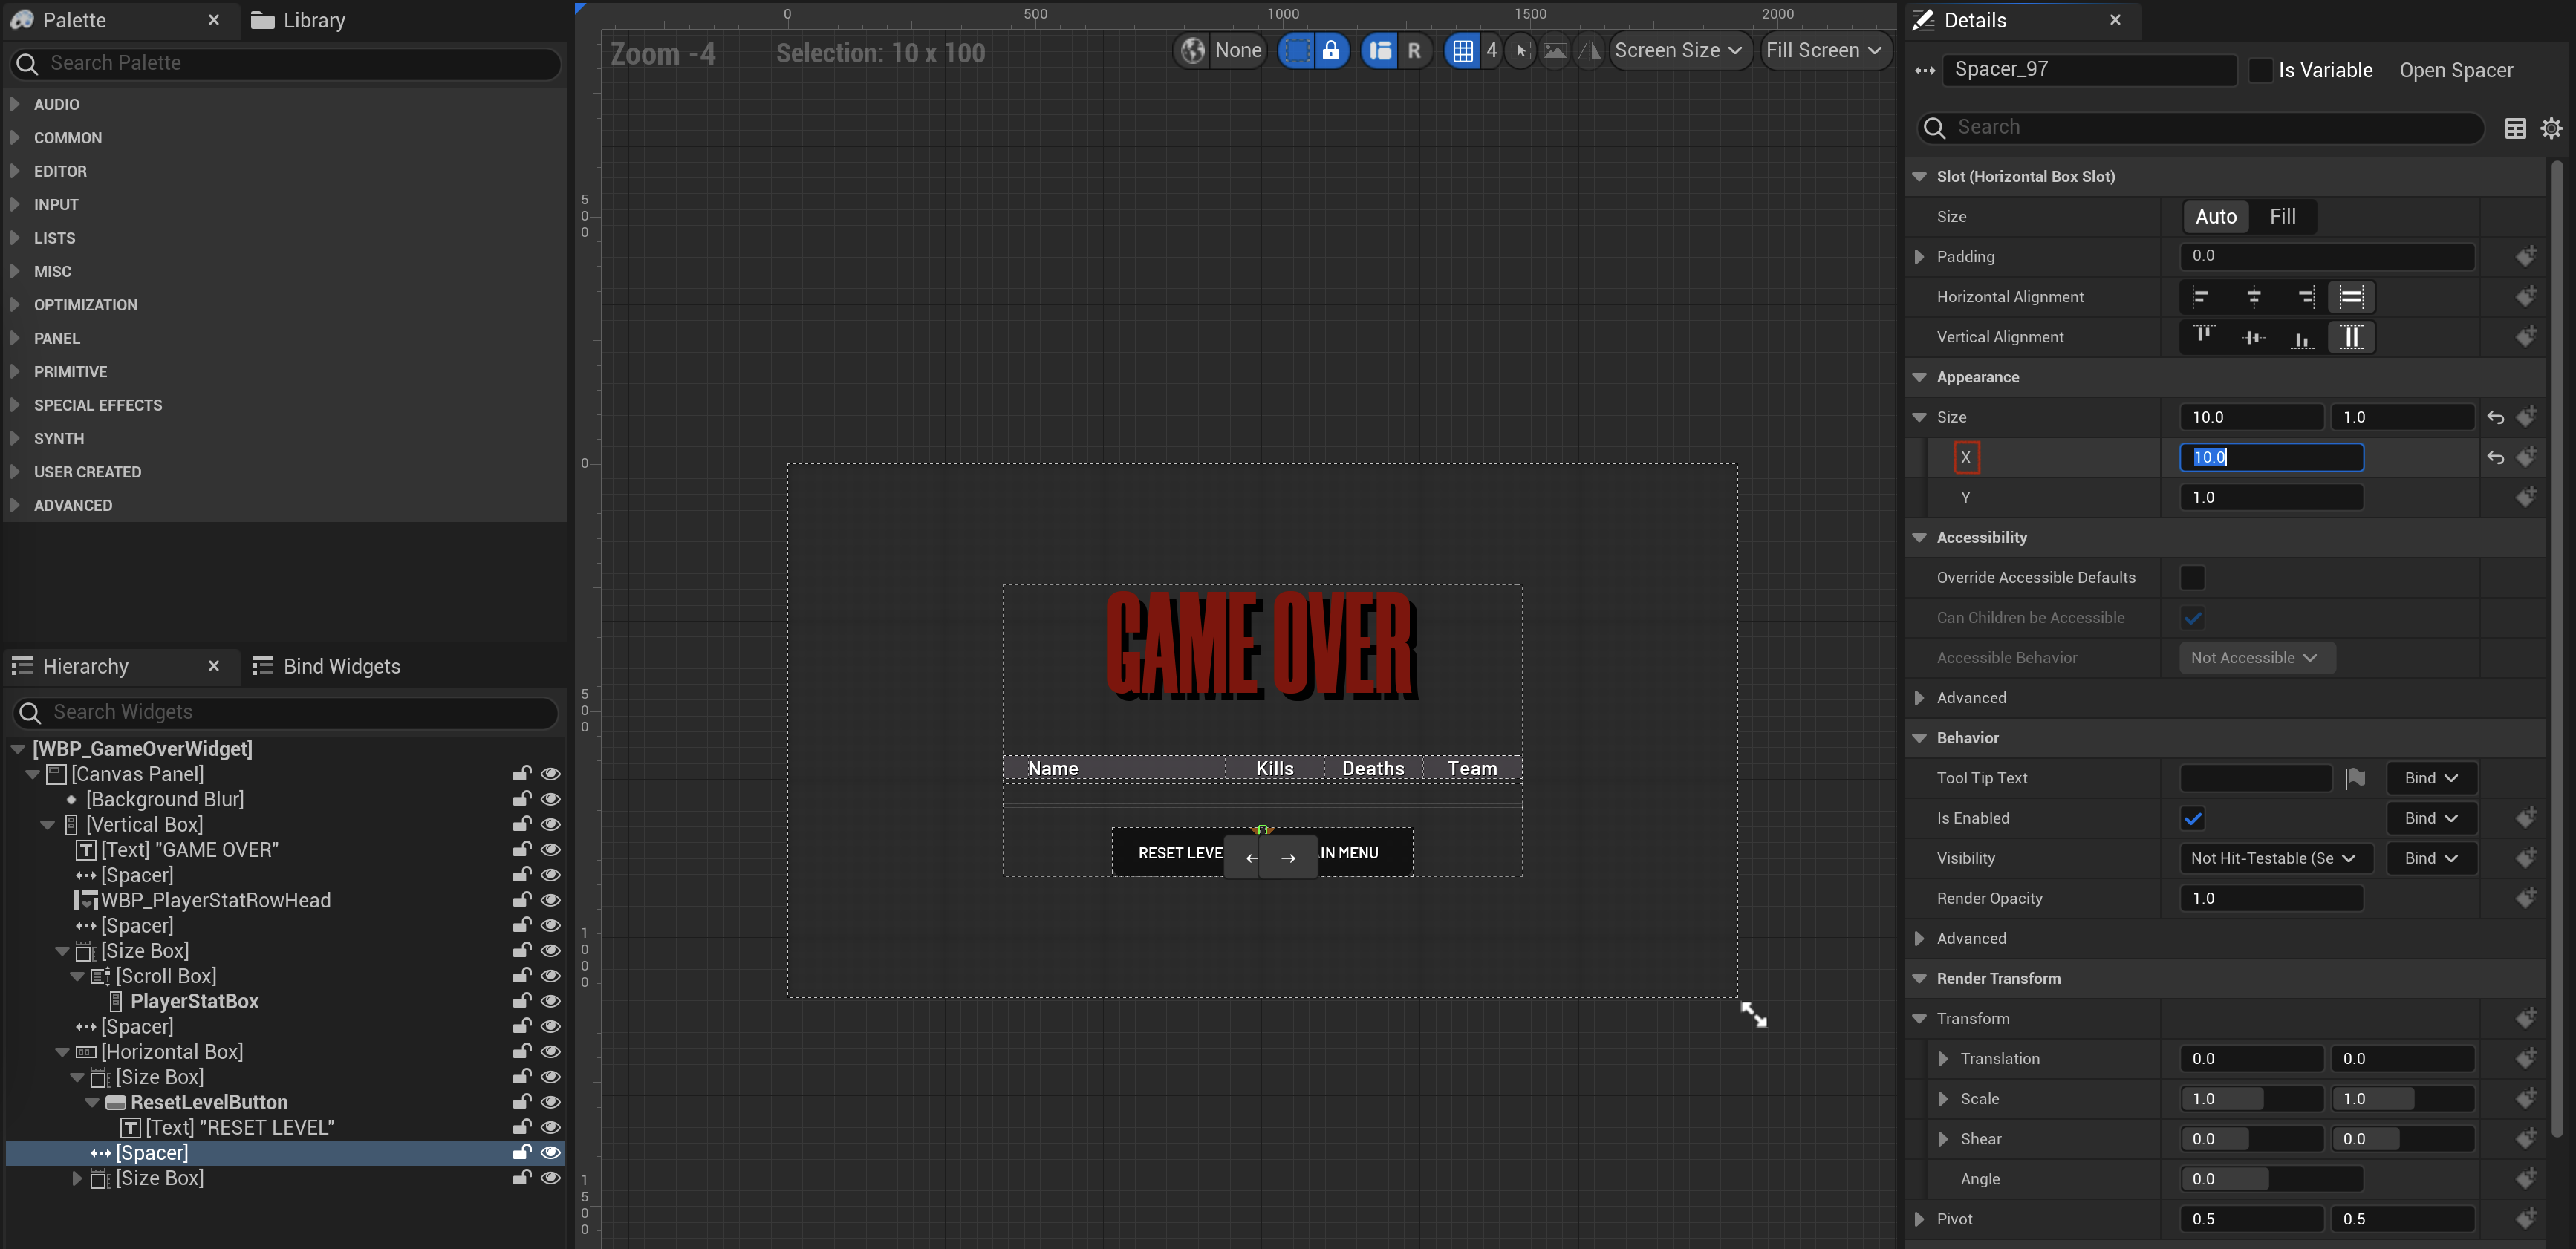2576x1249 pixels.
Task: Set Vertical Alignment to center icon
Action: pyautogui.click(x=2253, y=337)
